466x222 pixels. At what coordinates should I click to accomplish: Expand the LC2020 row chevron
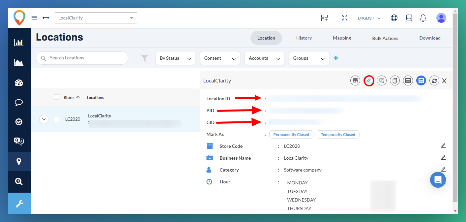(x=44, y=119)
